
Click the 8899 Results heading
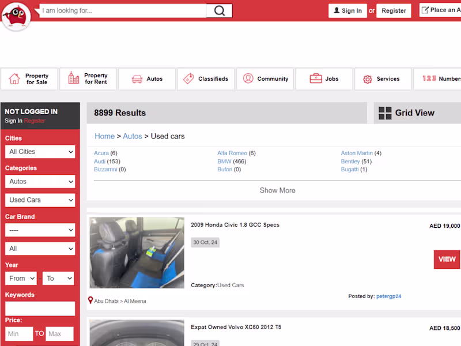point(120,113)
